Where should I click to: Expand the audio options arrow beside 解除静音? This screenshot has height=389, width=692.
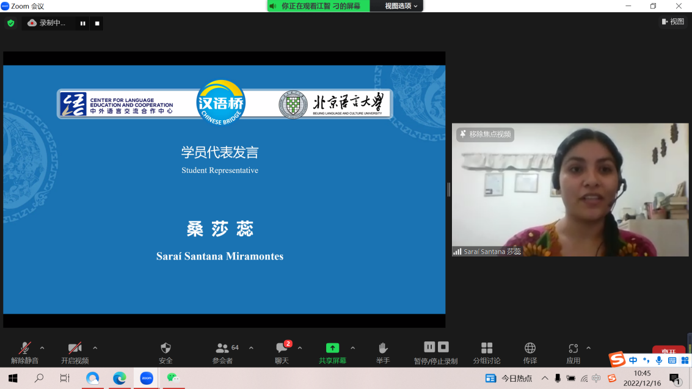pos(42,348)
